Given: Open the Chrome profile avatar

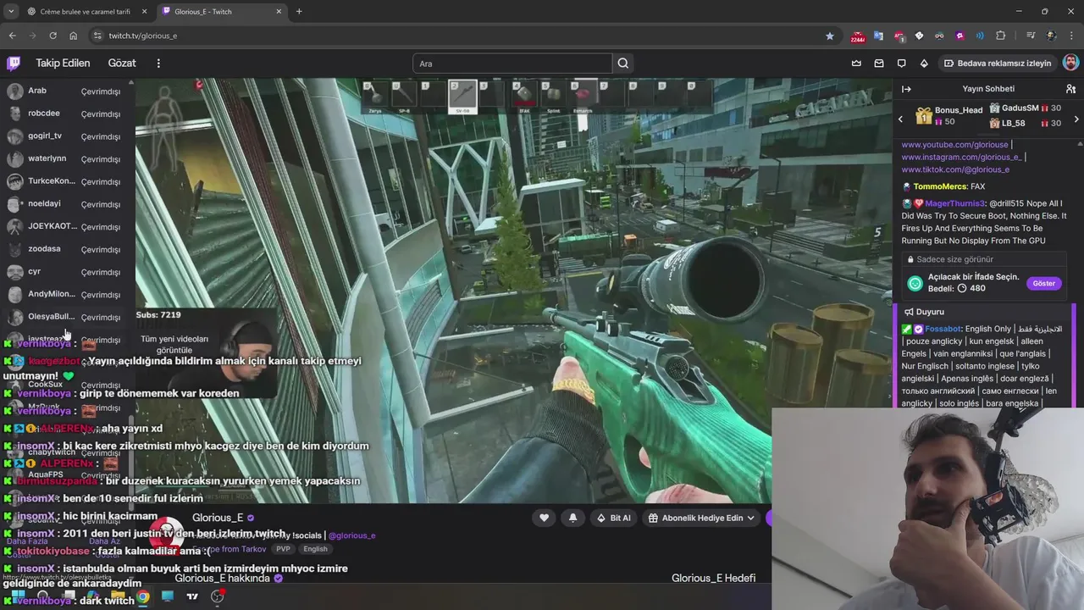Looking at the screenshot, I should coord(1052,36).
